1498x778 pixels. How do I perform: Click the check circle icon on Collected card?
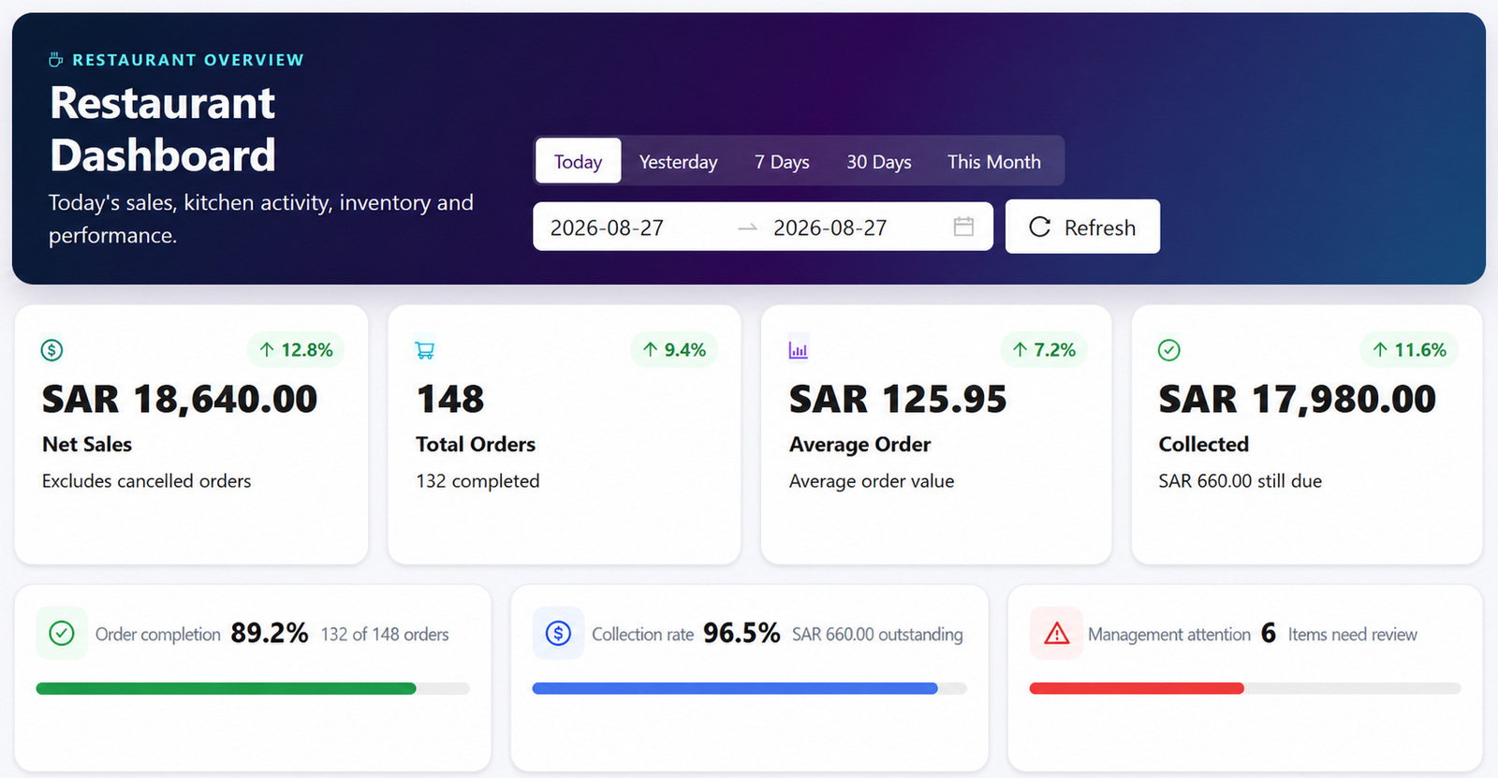tap(1169, 350)
